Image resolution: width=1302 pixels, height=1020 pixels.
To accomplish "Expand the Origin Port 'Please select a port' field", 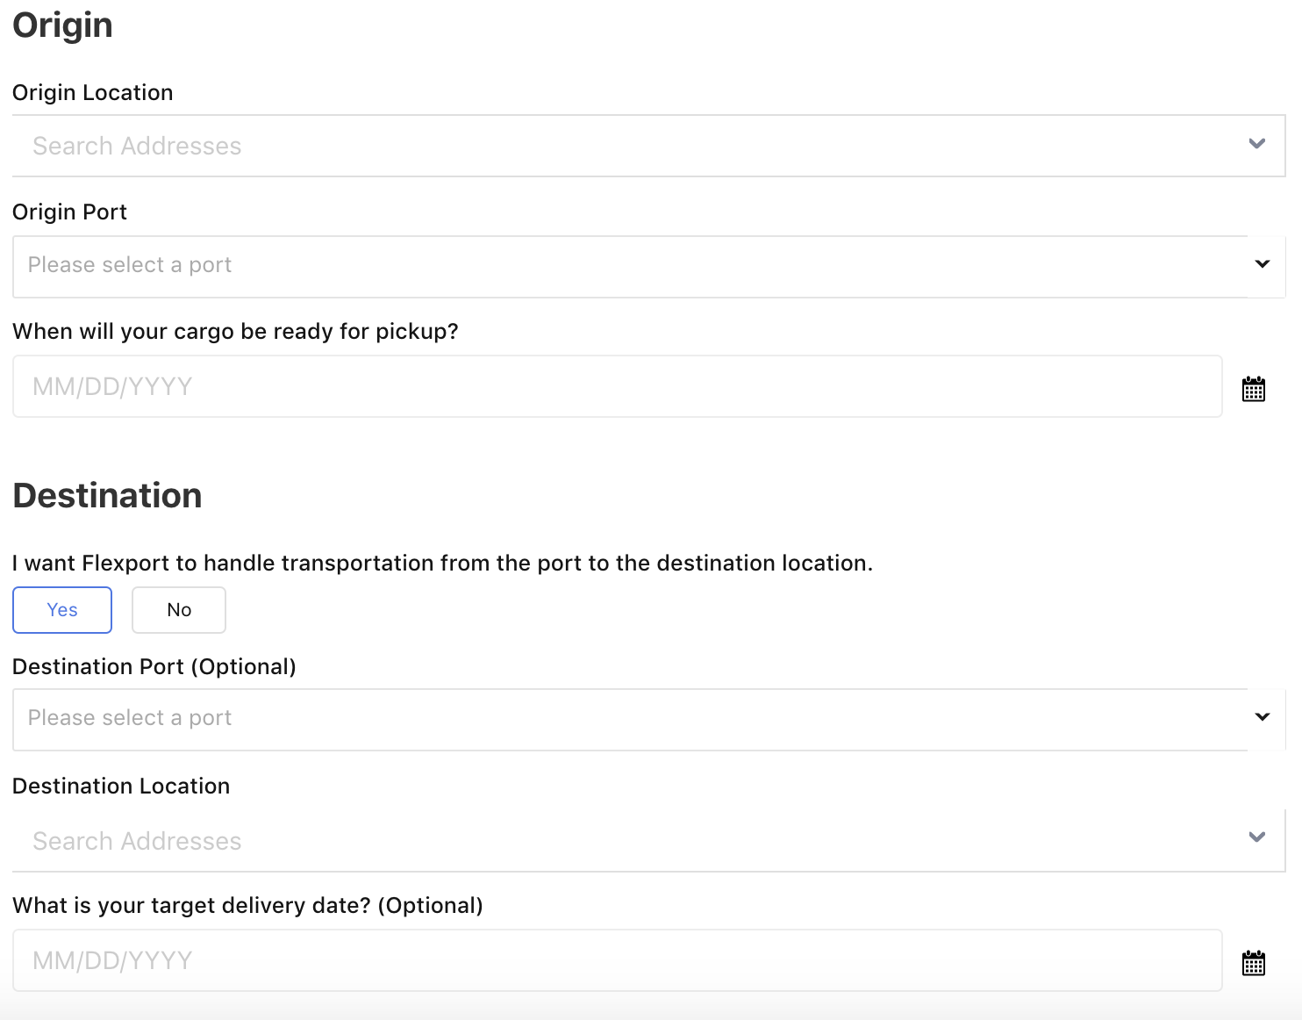I will pos(614,266).
